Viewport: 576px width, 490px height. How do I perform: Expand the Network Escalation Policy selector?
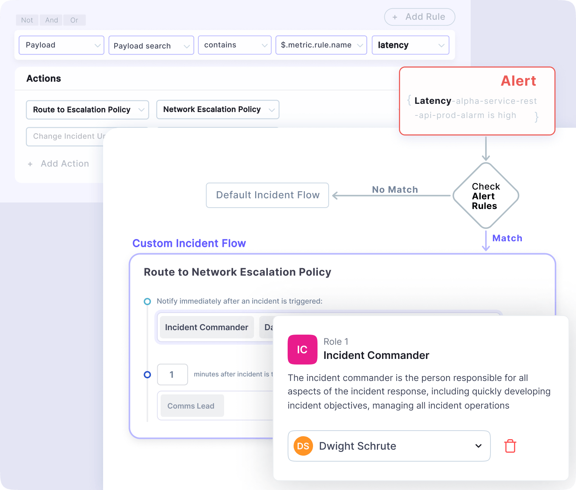pyautogui.click(x=217, y=109)
